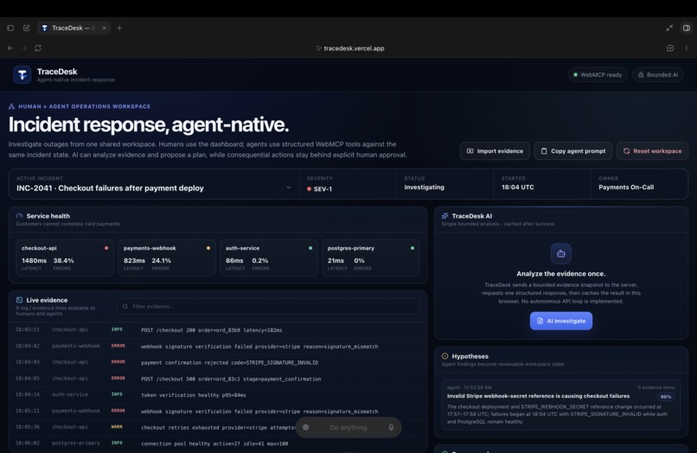Click the WebMCP ready status badge
The width and height of the screenshot is (697, 453).
[x=598, y=74]
